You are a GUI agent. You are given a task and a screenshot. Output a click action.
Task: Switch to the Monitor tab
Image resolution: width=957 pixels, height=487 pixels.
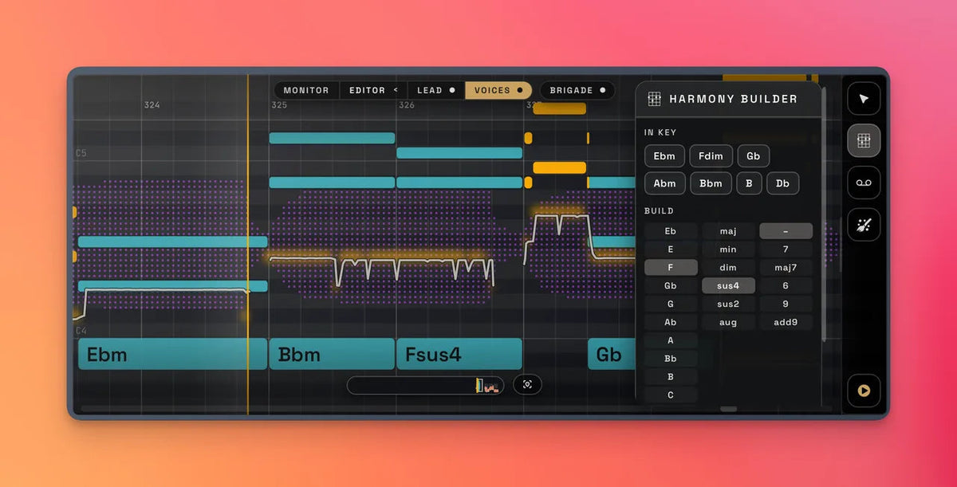click(306, 90)
